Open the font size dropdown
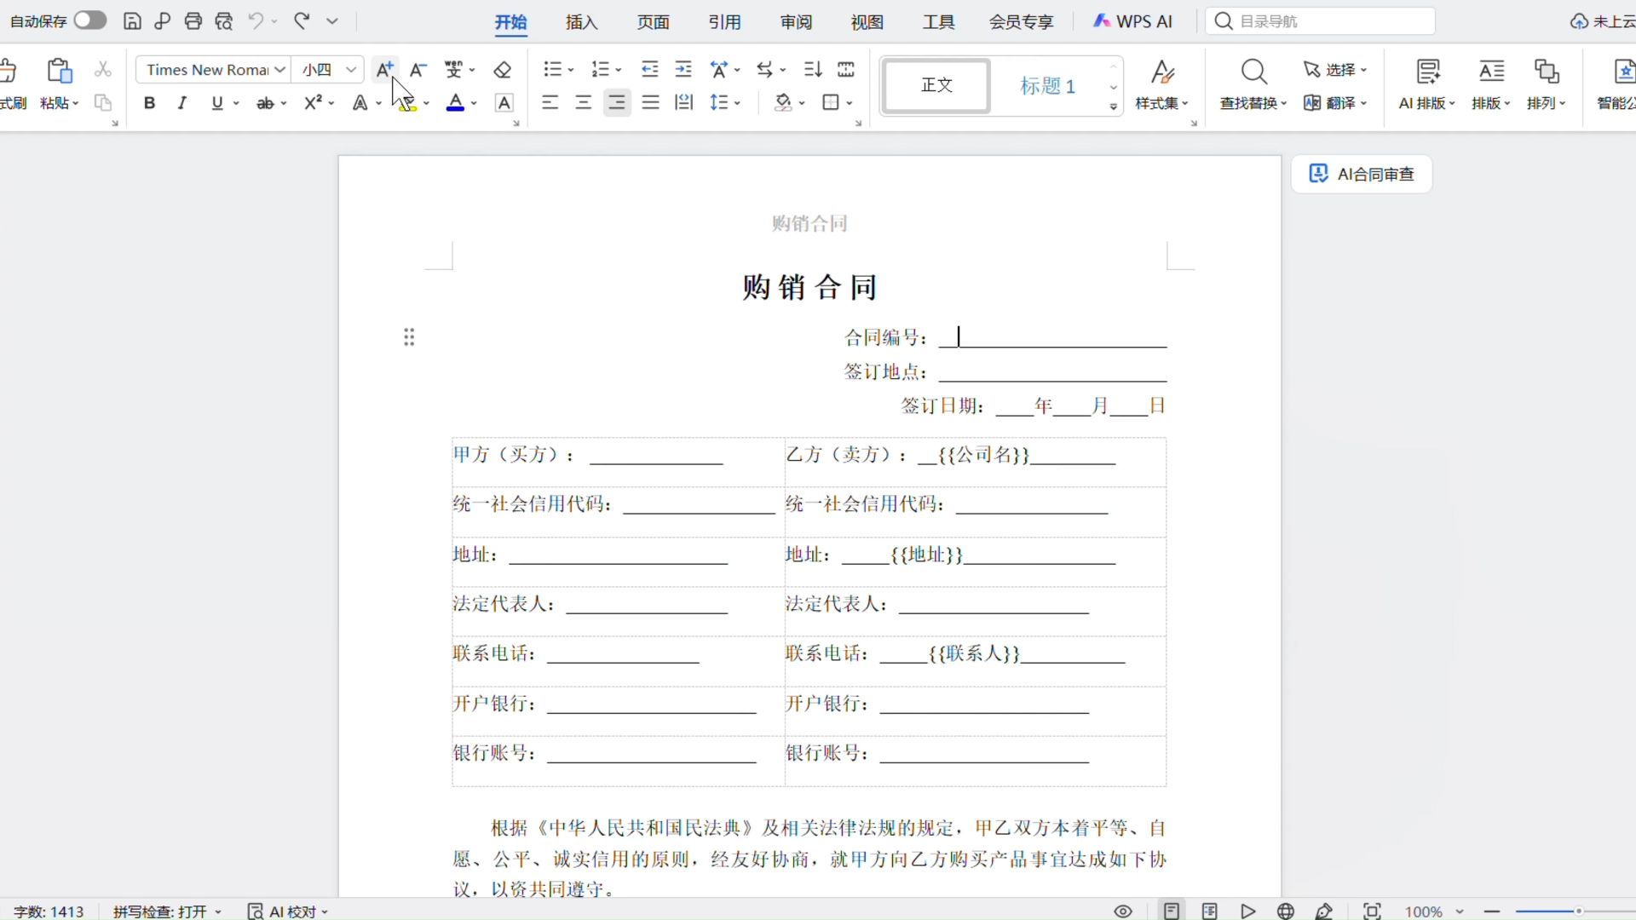This screenshot has height=920, width=1636. 351,70
